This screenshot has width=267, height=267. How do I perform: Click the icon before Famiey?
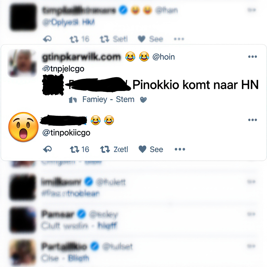73,100
